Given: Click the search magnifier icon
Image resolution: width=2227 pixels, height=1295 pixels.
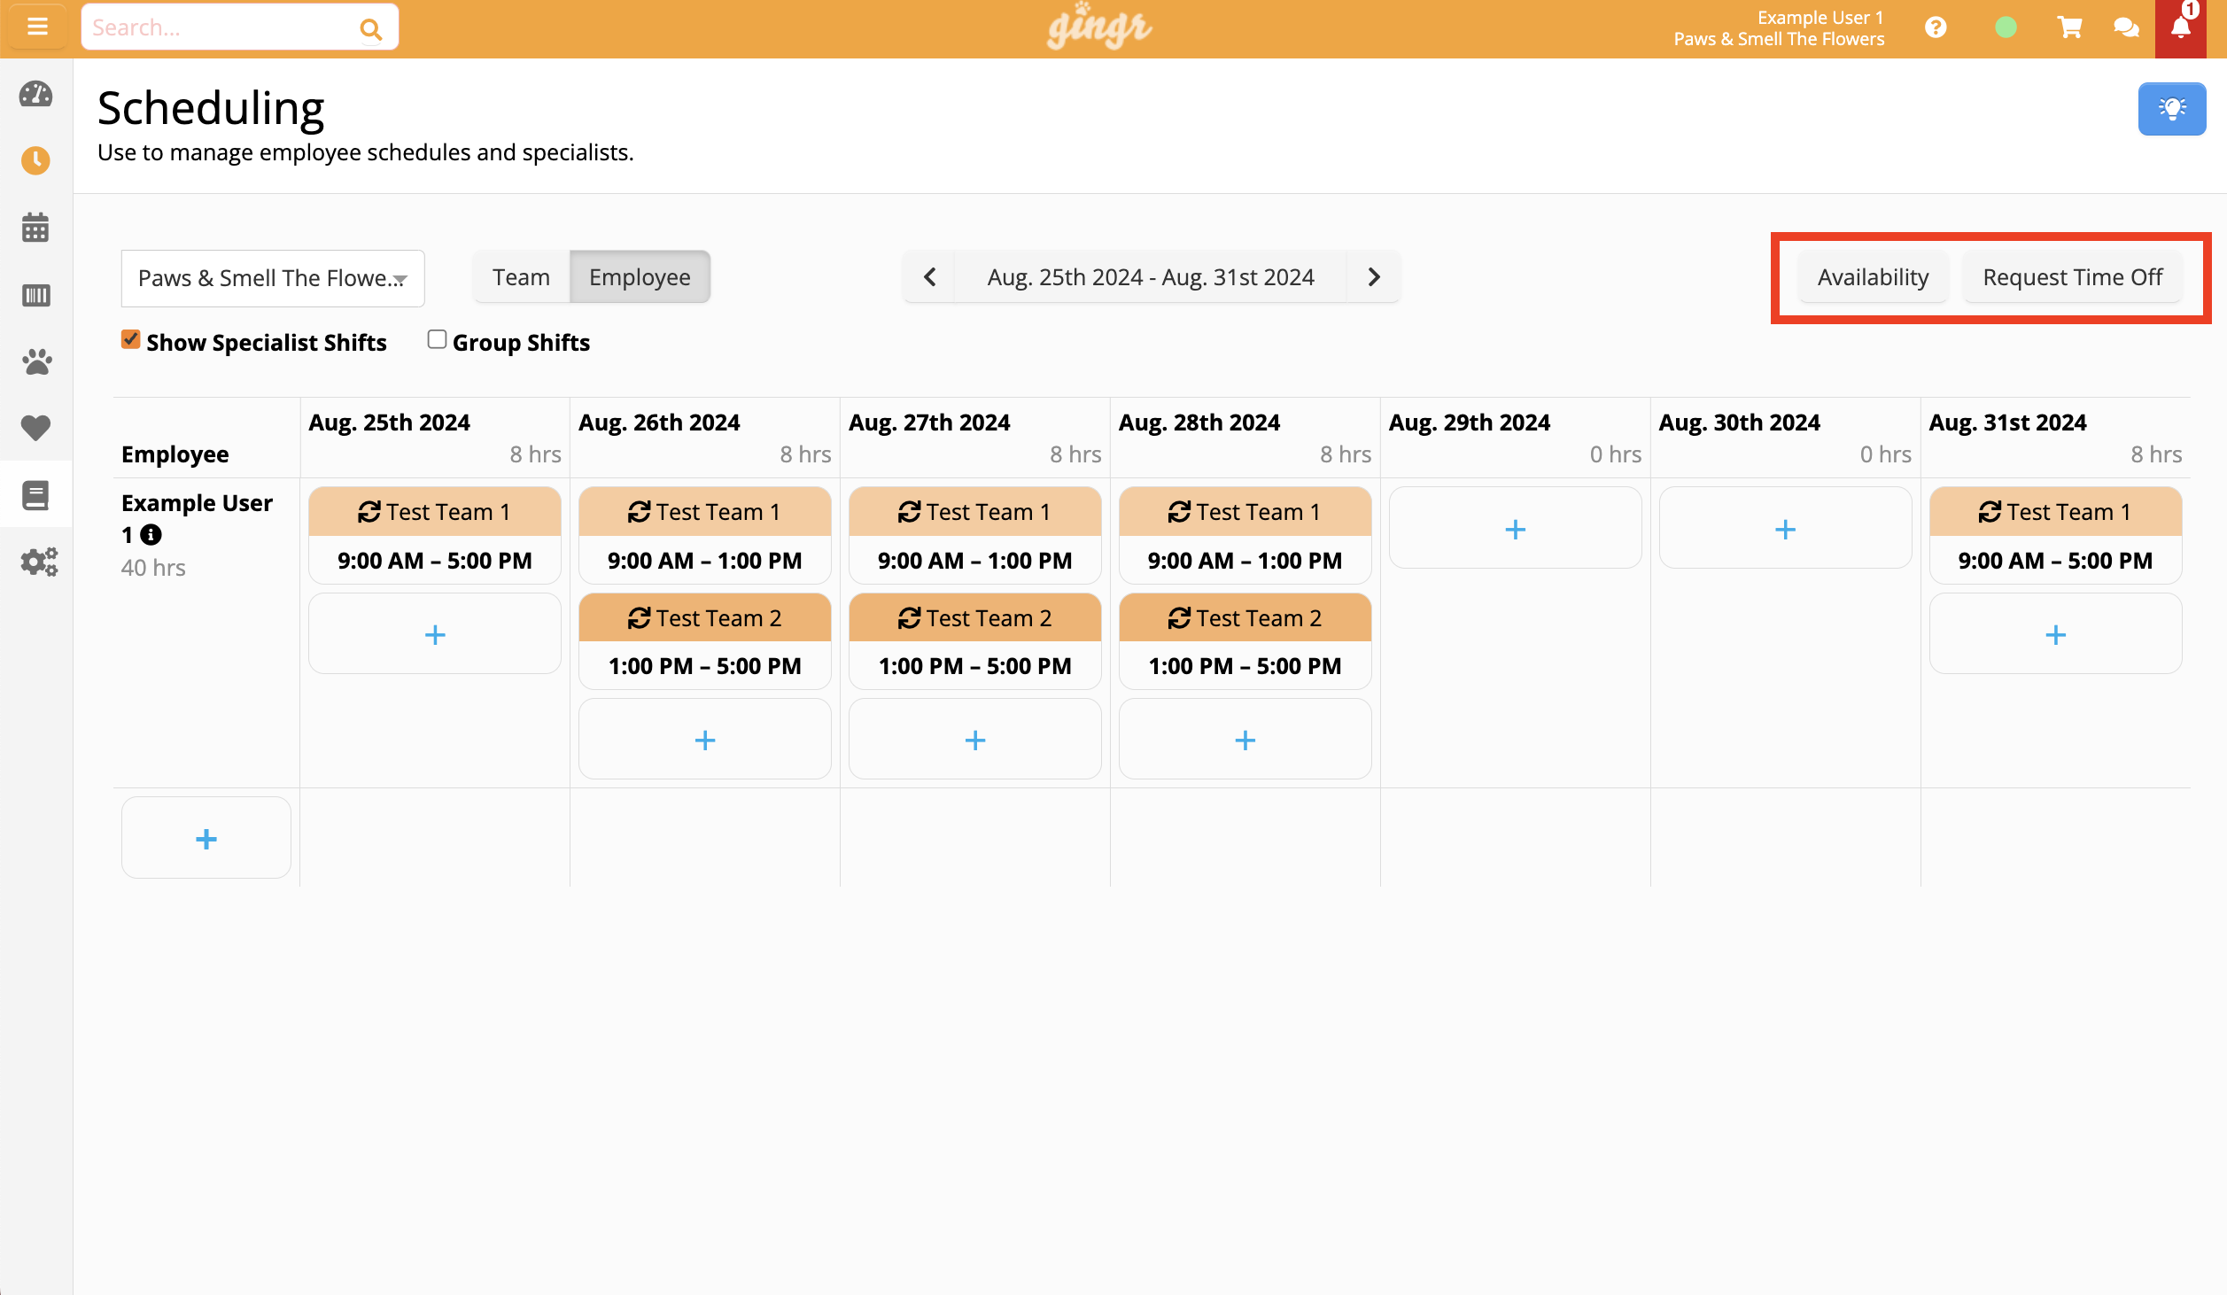Looking at the screenshot, I should (x=370, y=28).
